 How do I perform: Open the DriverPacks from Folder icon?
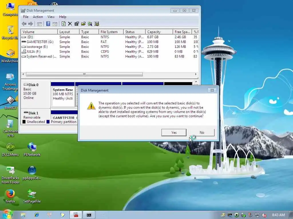(x=11, y=175)
